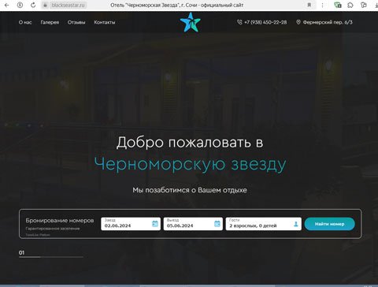This screenshot has height=287, width=378.
Task: Open the Контакты menu item
Action: (105, 22)
